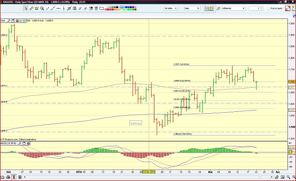This screenshot has height=181, width=296.
Task: Open the All data dropdown
Action: 171,9
